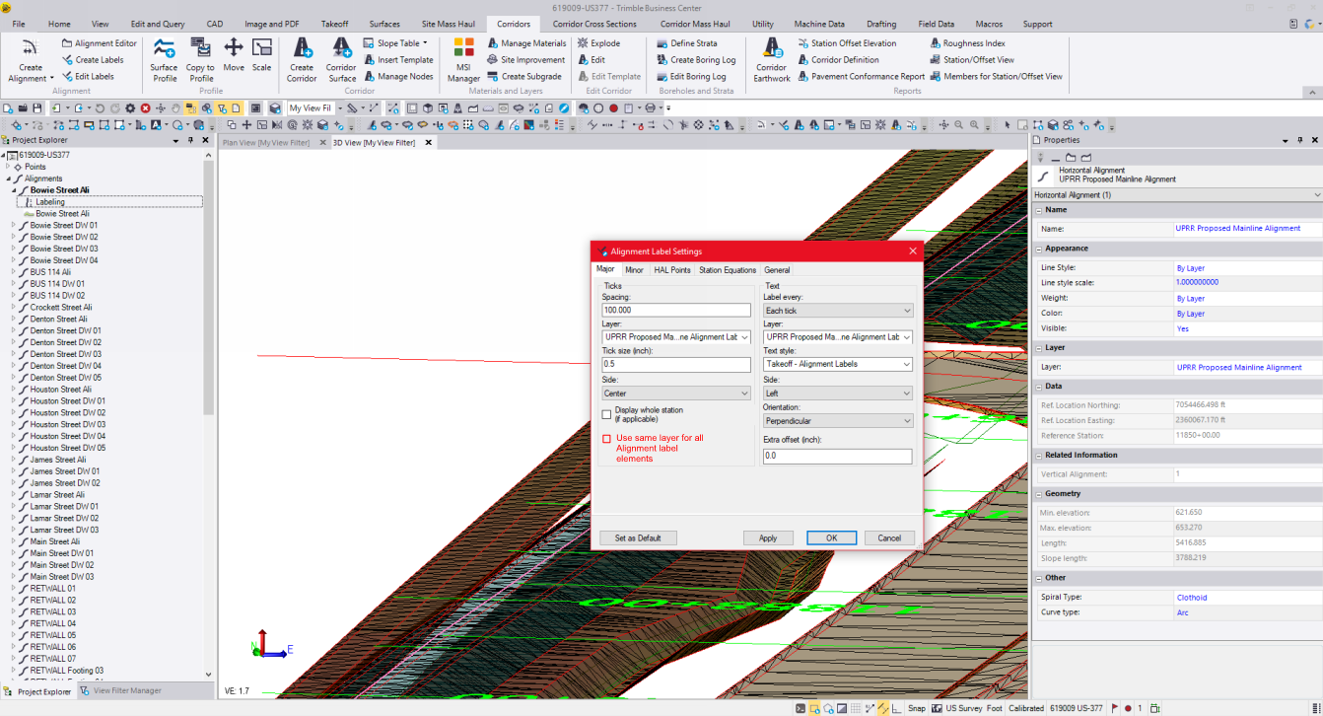1323x716 pixels.
Task: Click the red Cancel command icon
Action: (x=145, y=107)
